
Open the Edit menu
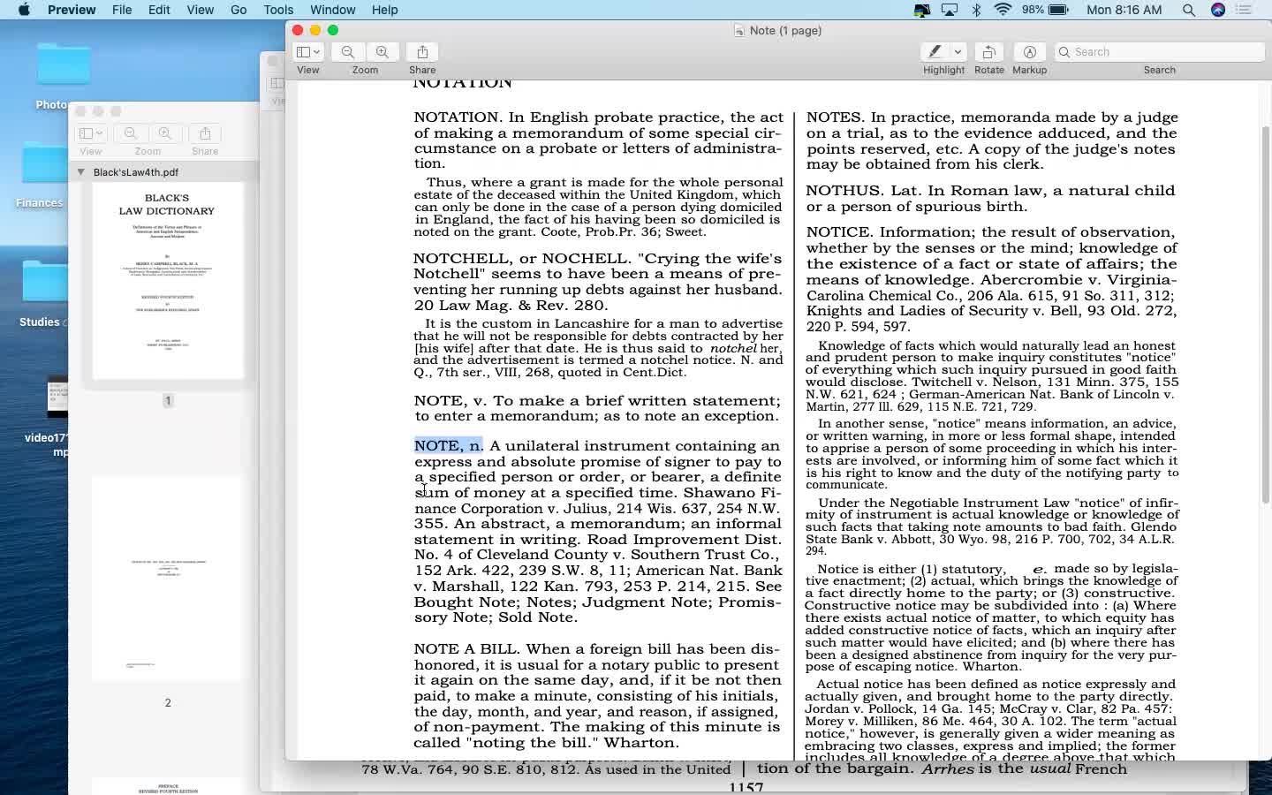pos(159,10)
